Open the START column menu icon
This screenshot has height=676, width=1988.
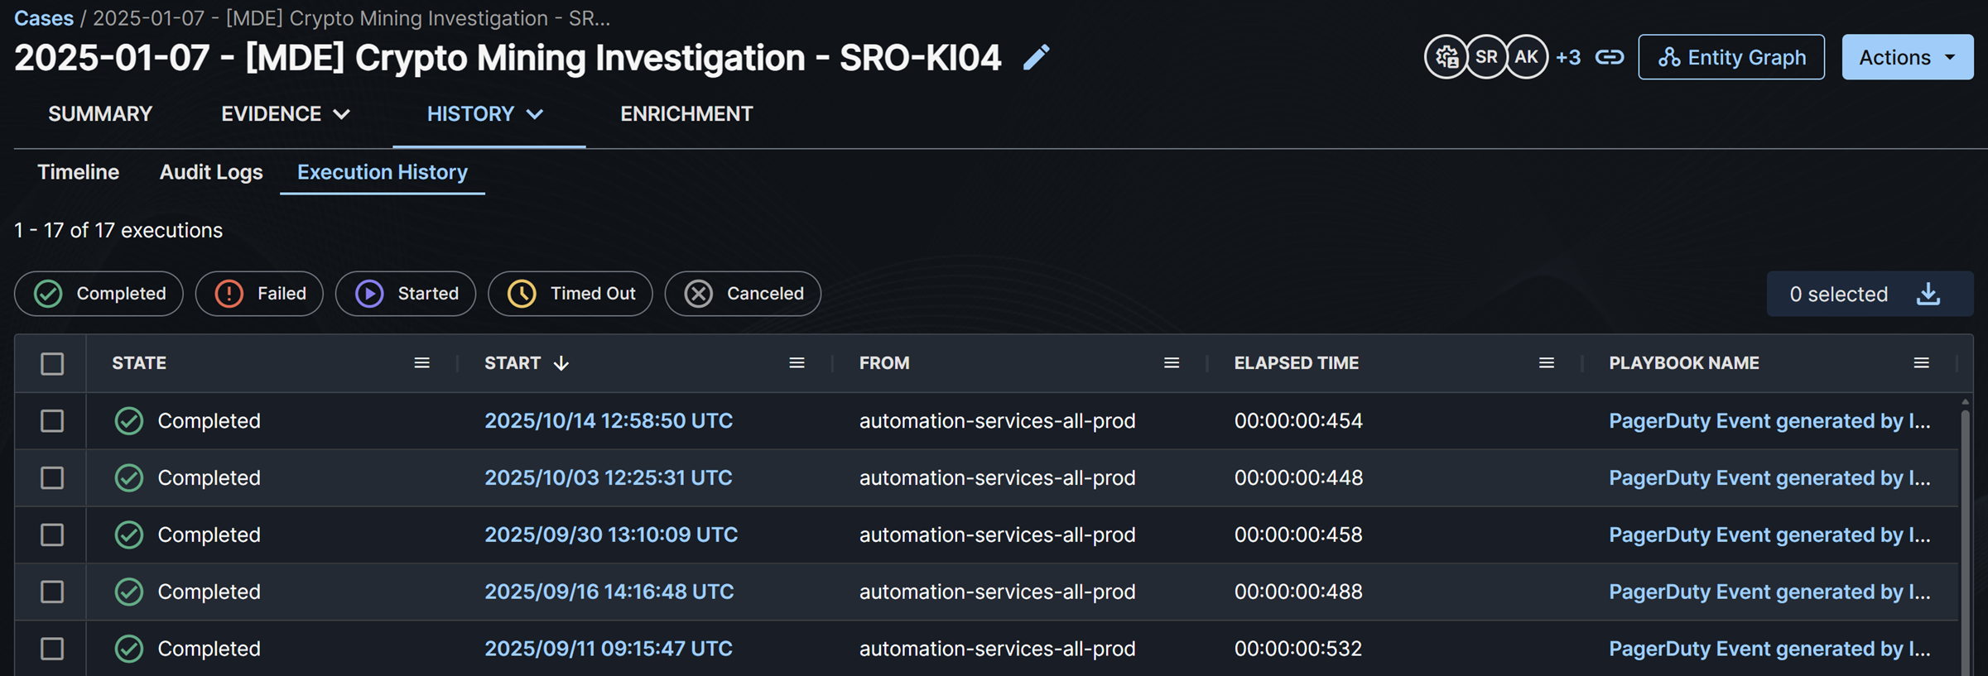797,363
